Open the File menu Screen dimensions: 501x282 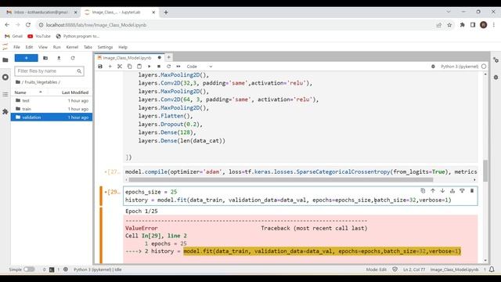[x=16, y=47]
